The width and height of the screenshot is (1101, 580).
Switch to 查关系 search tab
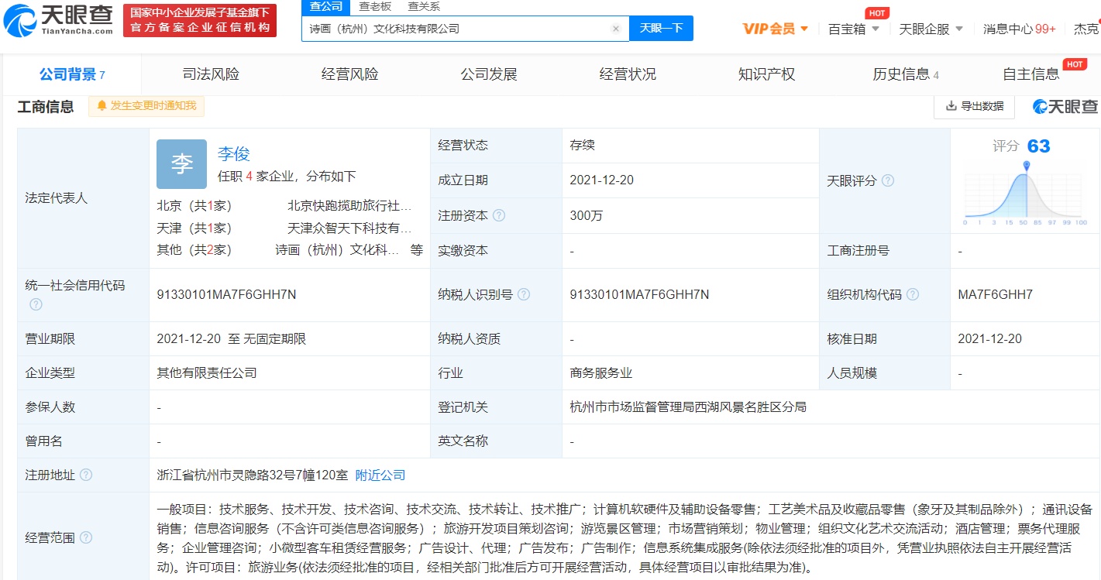tap(424, 6)
